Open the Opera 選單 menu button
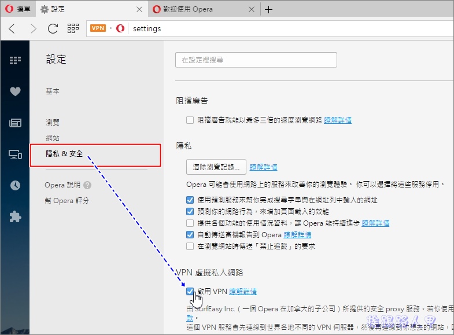 (18, 9)
